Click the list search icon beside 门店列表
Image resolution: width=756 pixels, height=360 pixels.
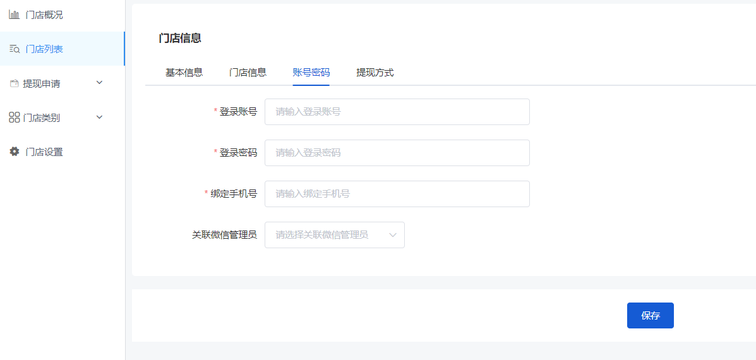15,49
